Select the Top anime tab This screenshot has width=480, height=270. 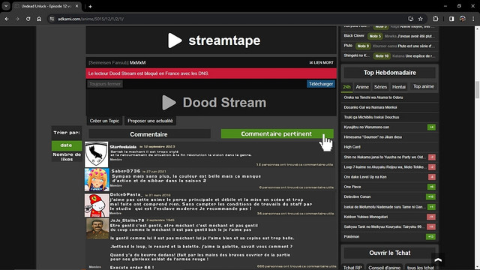point(424,87)
